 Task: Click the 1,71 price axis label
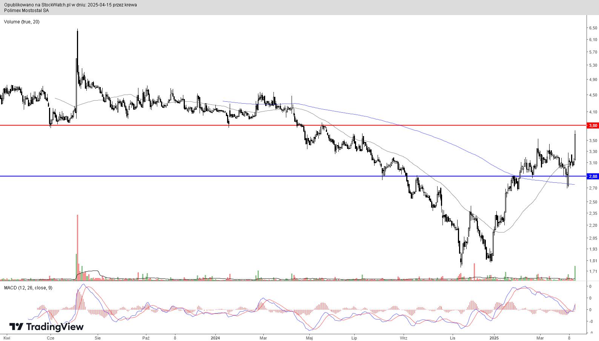pyautogui.click(x=593, y=271)
